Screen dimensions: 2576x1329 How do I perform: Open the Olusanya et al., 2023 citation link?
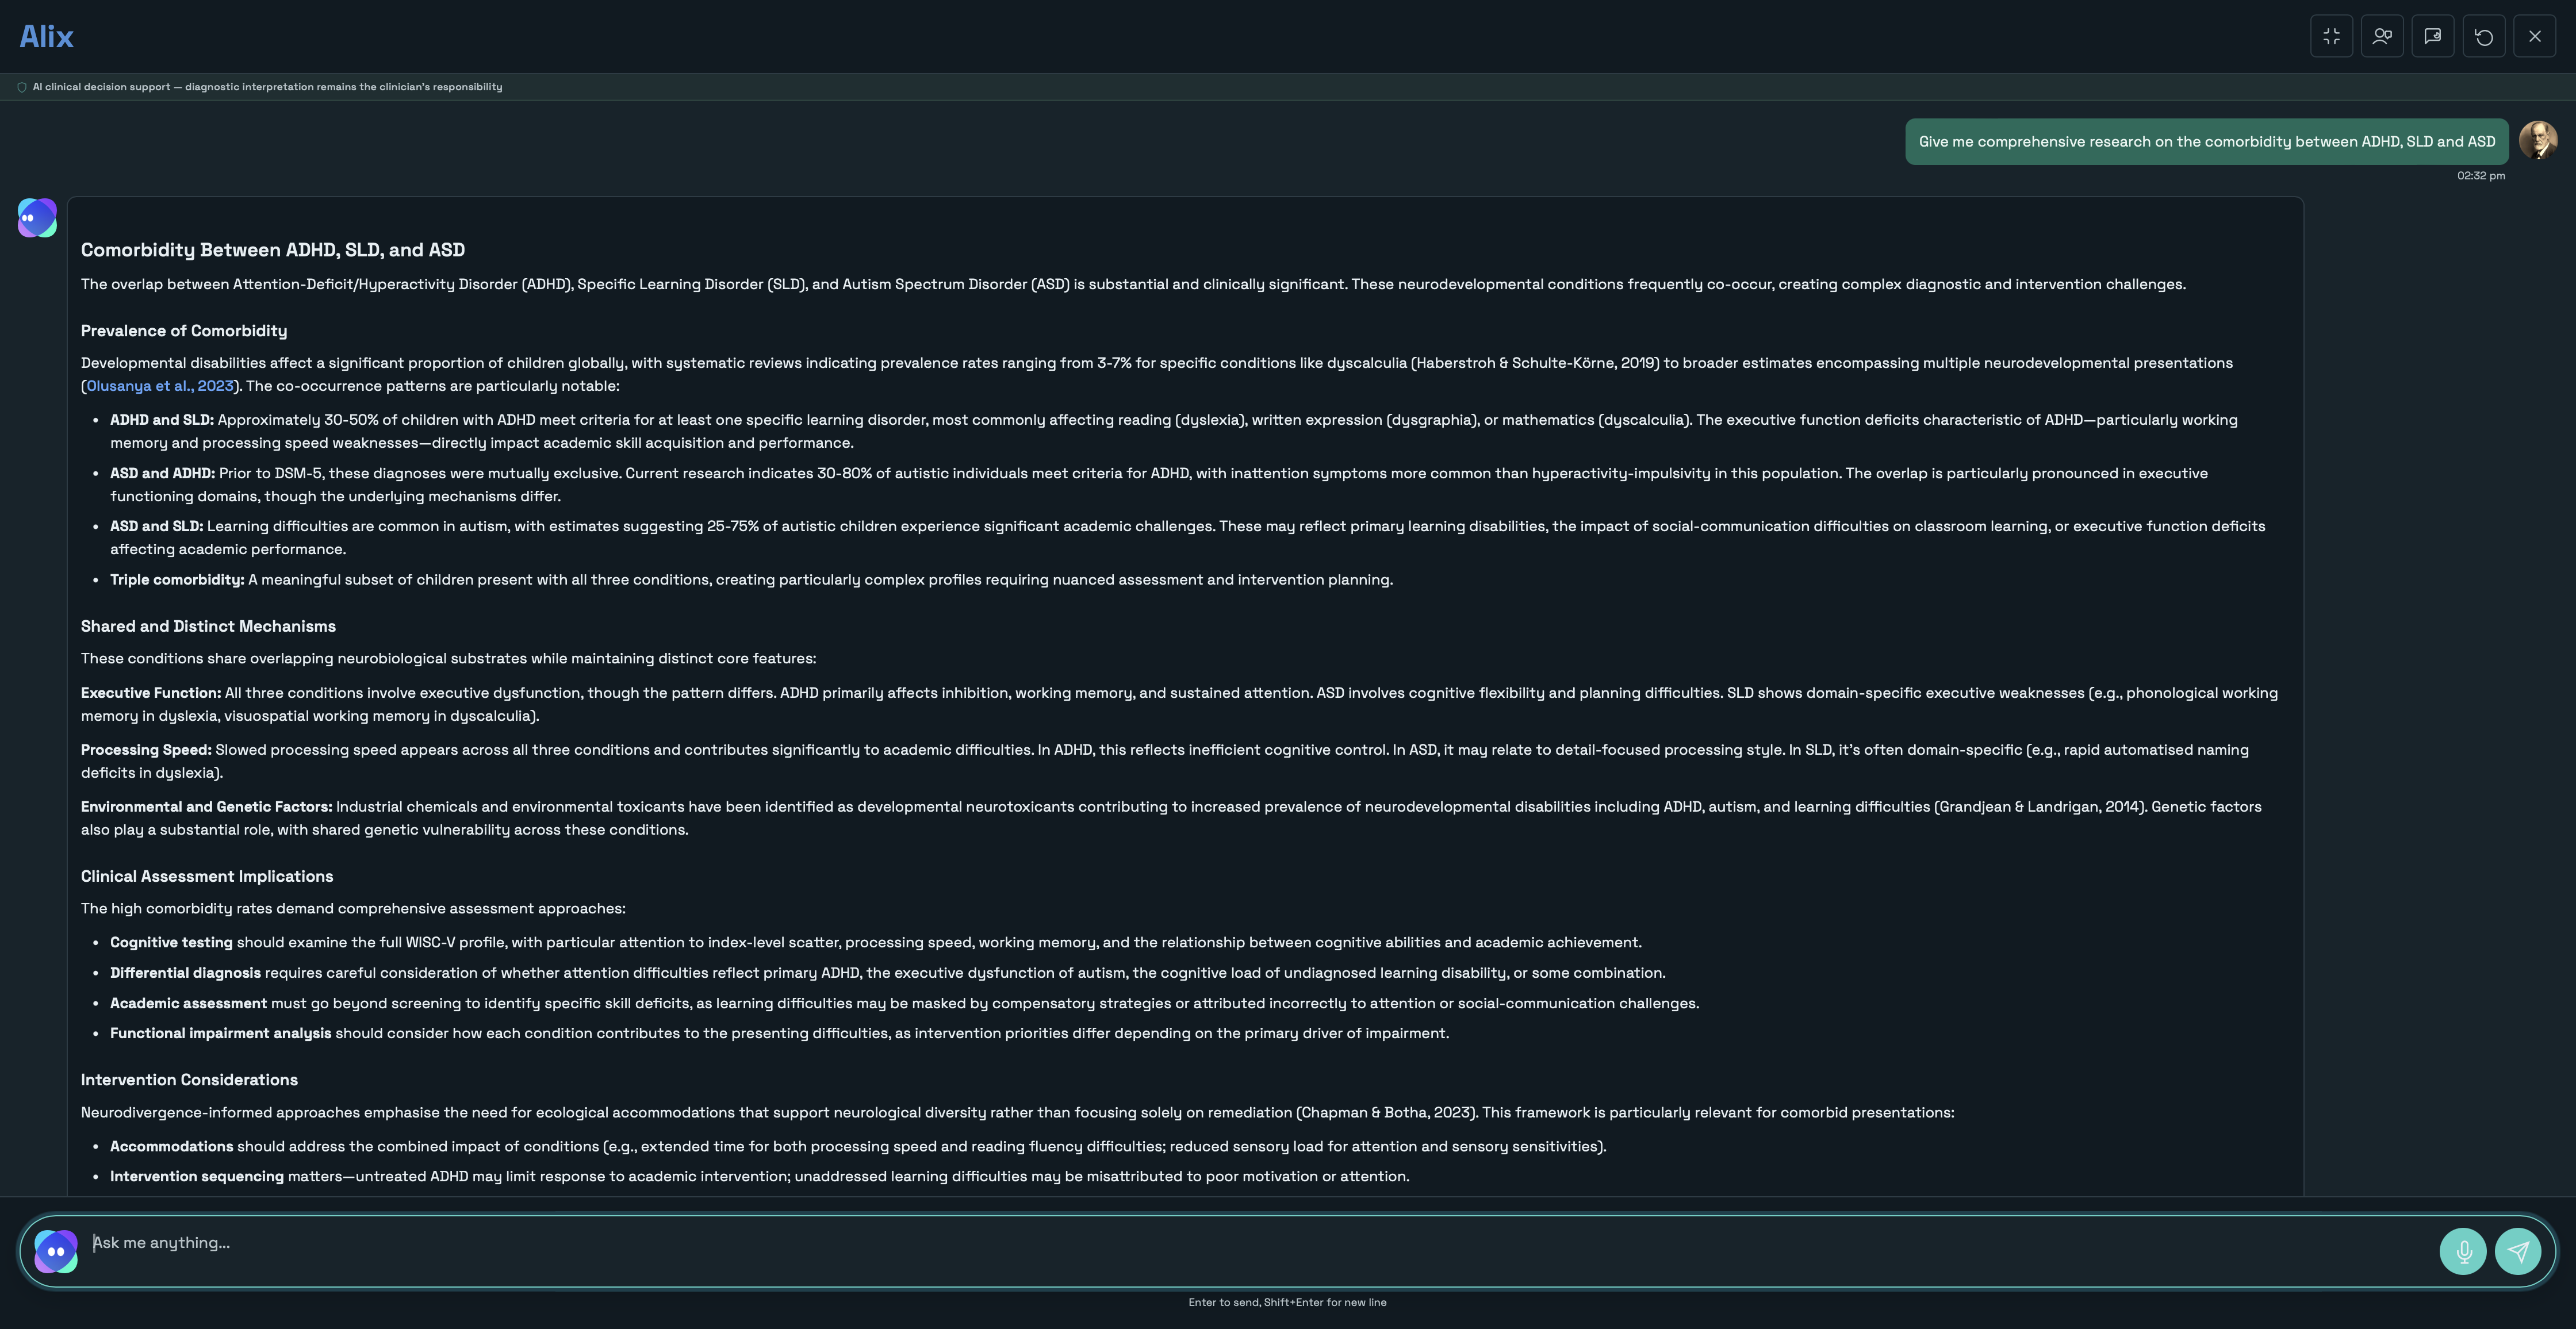click(160, 386)
